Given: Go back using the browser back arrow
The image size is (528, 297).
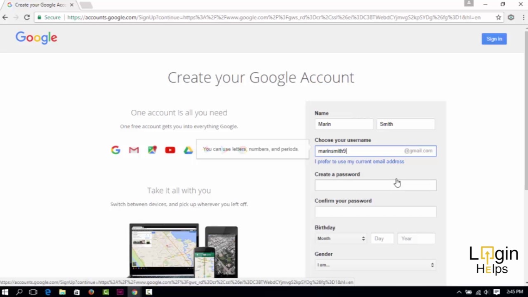Looking at the screenshot, I should [5, 17].
